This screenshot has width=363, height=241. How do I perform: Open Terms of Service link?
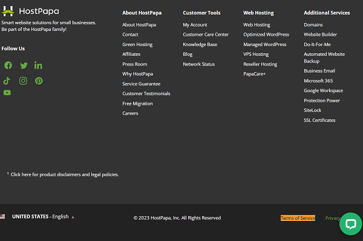tap(298, 218)
